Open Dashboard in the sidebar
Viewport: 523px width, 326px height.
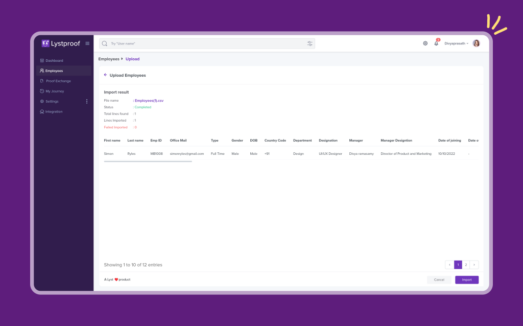pos(54,61)
